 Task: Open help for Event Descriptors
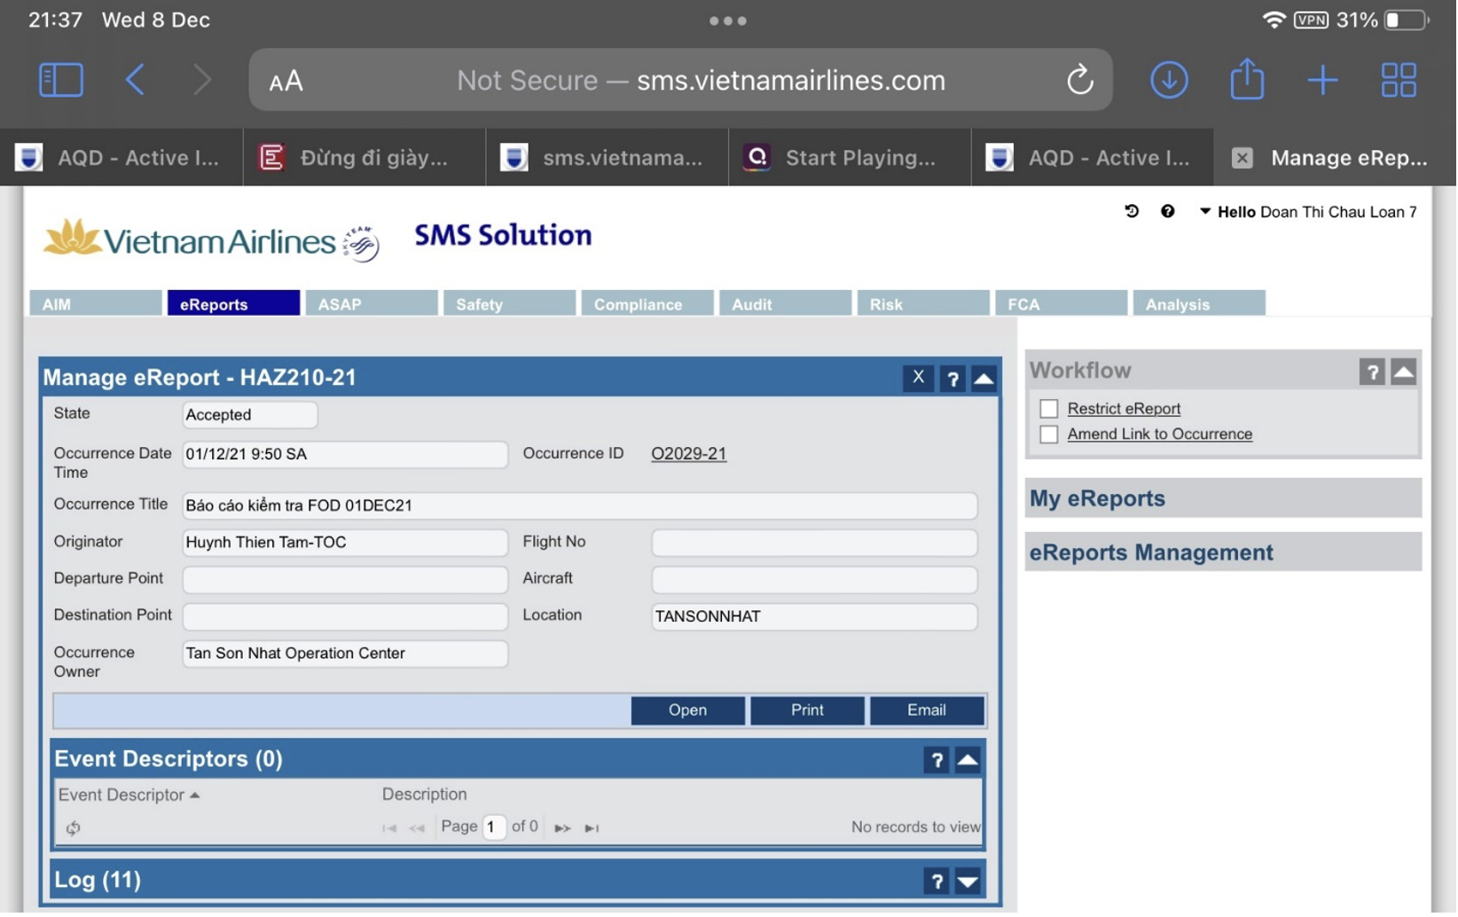[x=937, y=760]
